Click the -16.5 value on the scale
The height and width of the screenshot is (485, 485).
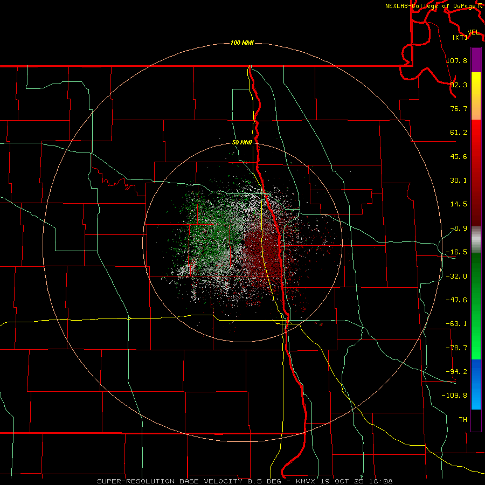point(456,252)
